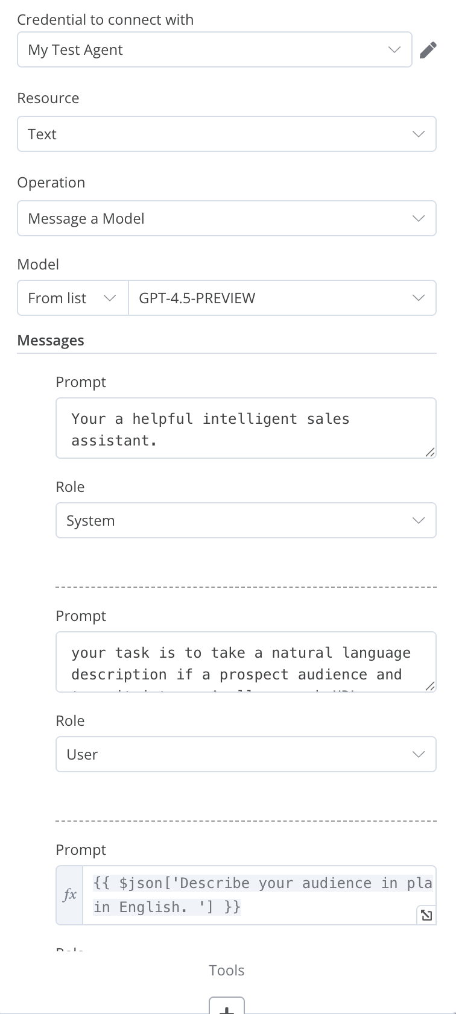Click the Messages section heading
Viewport: 456px width, 1014px height.
51,341
